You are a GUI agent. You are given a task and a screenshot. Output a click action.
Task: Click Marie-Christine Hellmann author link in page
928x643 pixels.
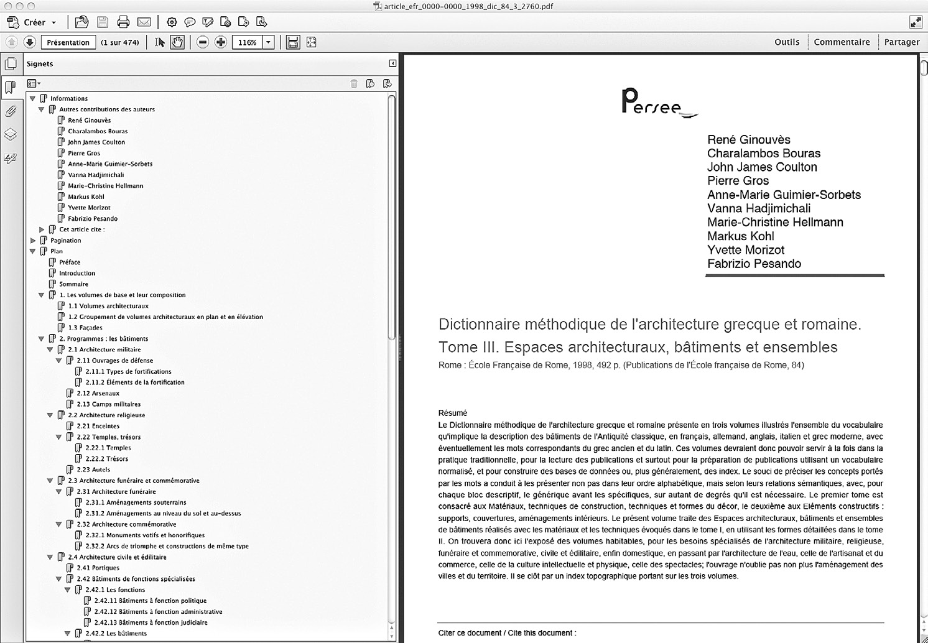coord(775,222)
